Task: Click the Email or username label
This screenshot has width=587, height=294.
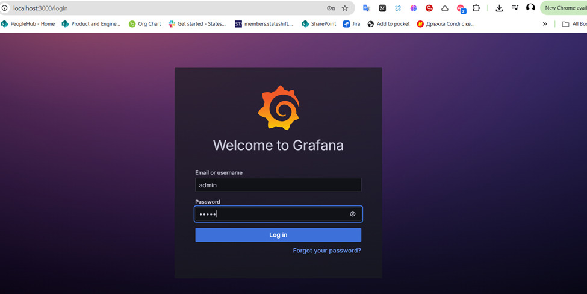Action: click(x=219, y=173)
